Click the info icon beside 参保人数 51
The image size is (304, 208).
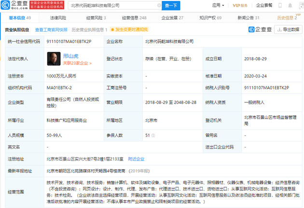pos(153,135)
